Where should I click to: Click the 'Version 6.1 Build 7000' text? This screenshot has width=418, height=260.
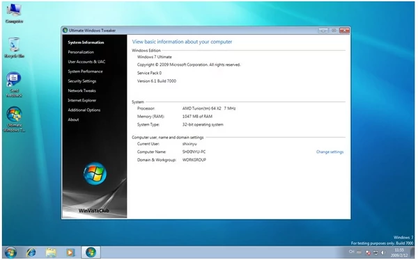click(x=157, y=81)
